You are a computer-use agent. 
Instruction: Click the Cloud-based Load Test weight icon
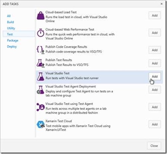click(41, 16)
